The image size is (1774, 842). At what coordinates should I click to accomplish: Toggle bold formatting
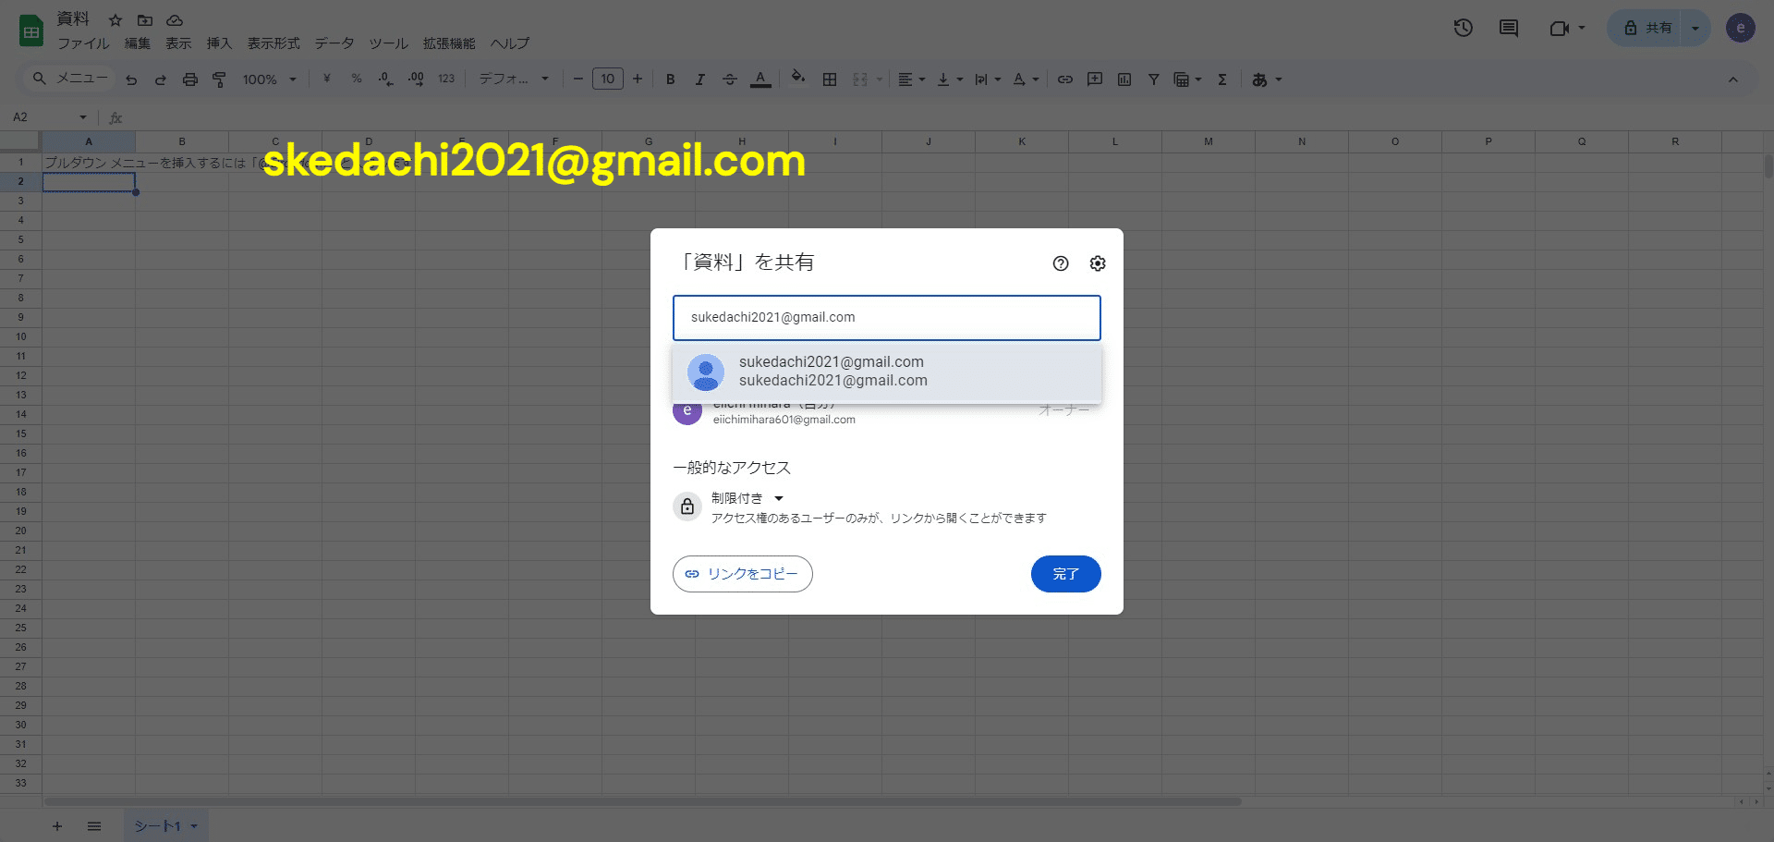[x=671, y=79]
